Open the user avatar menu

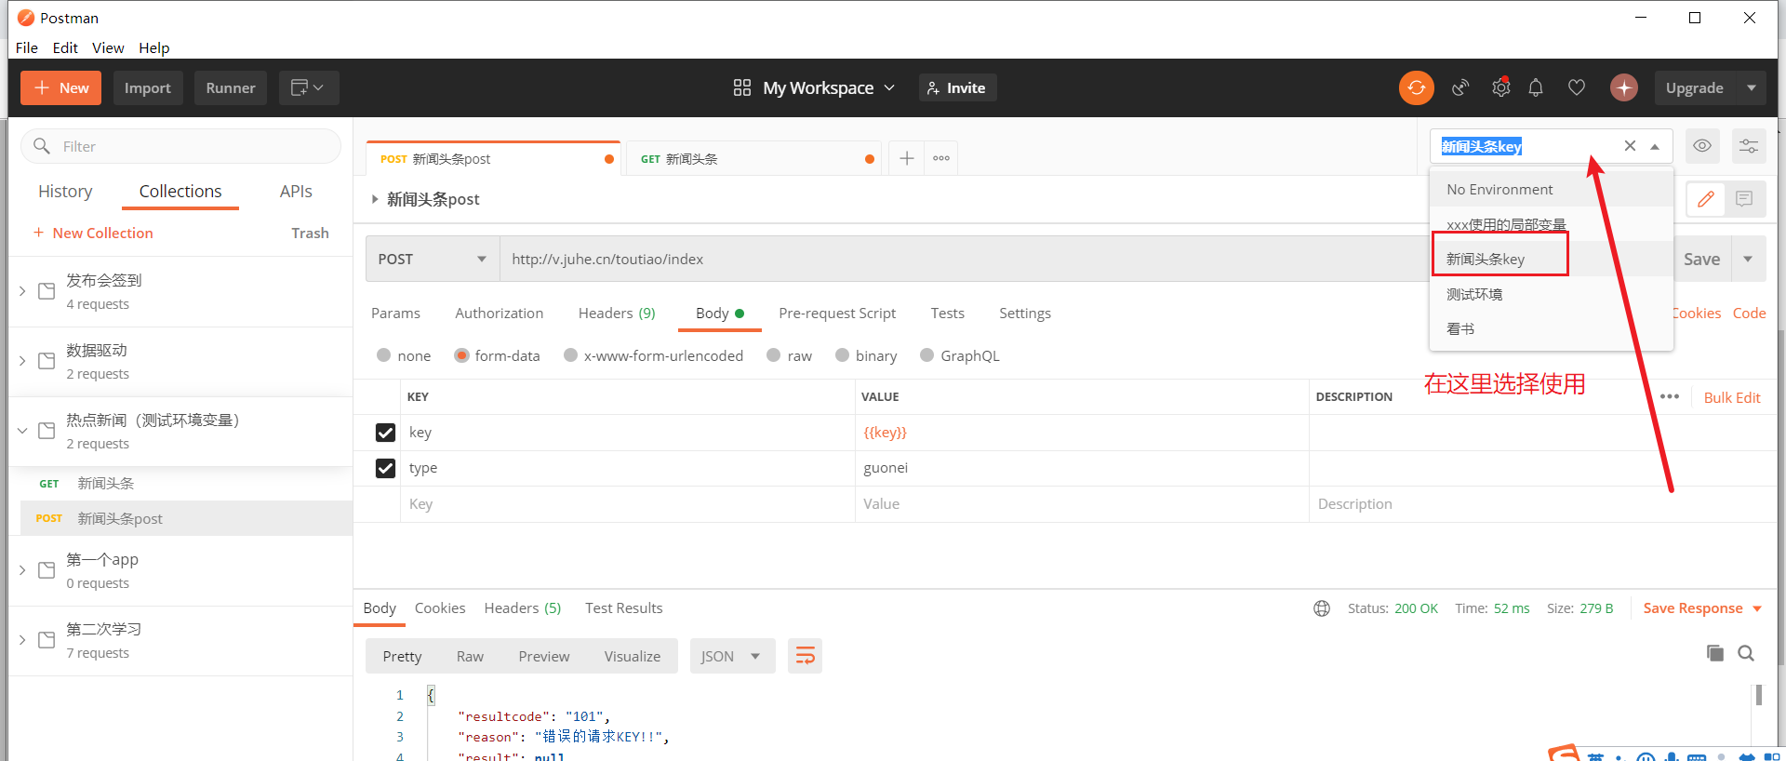pos(1624,87)
